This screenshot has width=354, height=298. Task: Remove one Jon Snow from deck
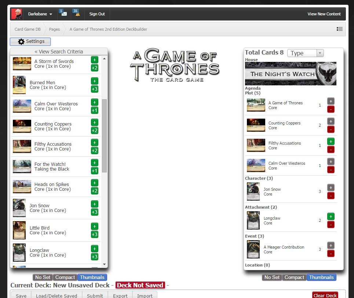(x=331, y=196)
